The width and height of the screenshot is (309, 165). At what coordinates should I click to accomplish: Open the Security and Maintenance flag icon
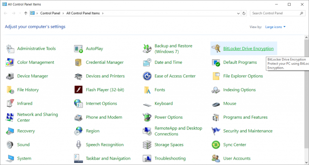216,131
